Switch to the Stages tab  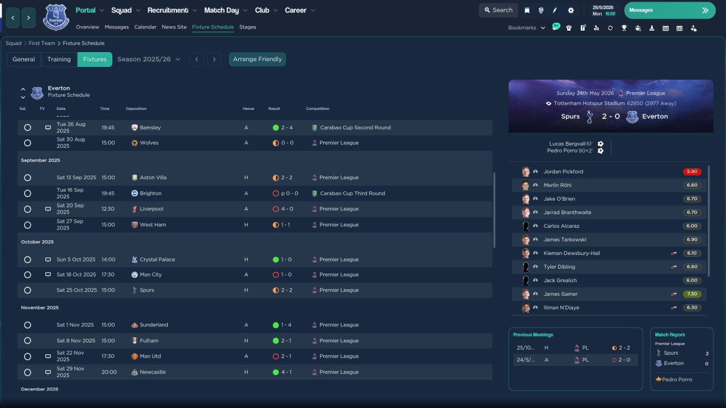point(248,27)
